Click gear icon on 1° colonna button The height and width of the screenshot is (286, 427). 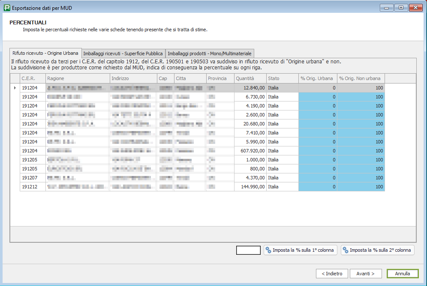[268, 250]
